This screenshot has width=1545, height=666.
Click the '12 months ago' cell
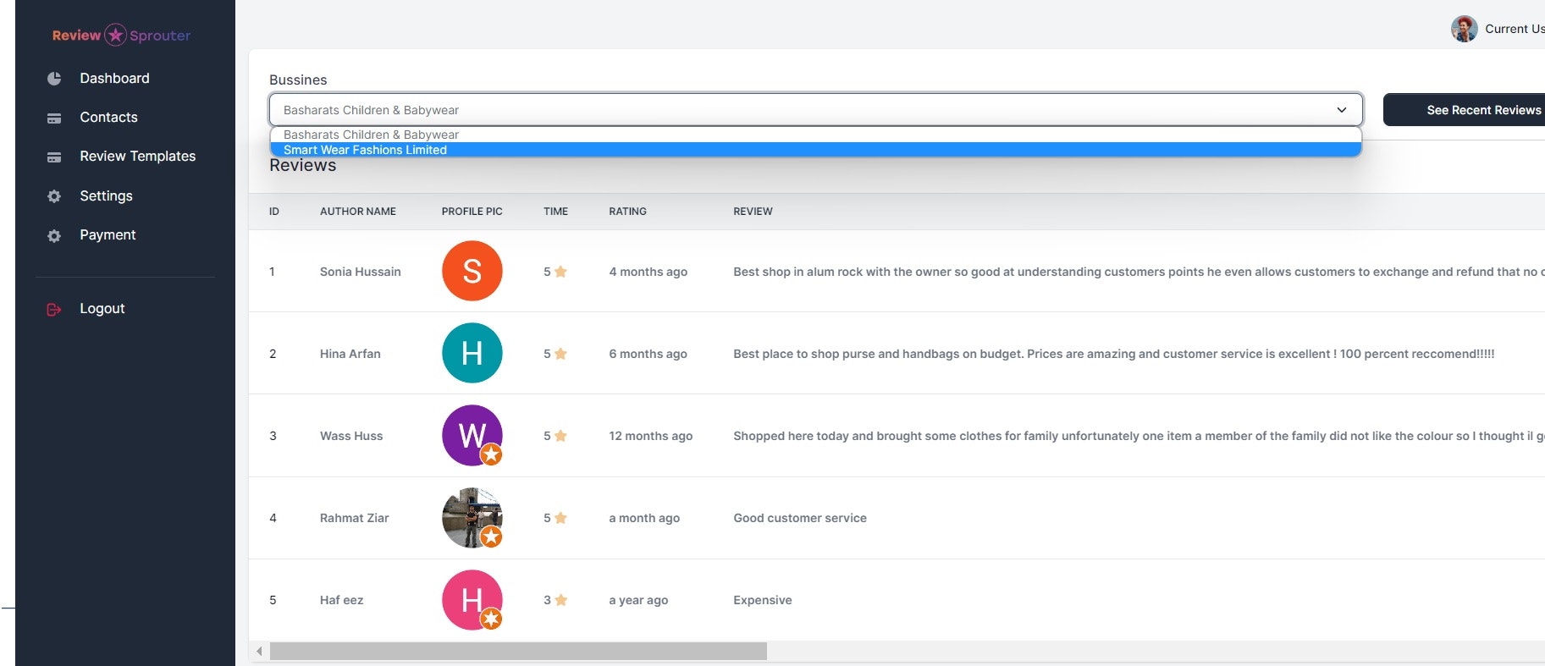click(650, 436)
